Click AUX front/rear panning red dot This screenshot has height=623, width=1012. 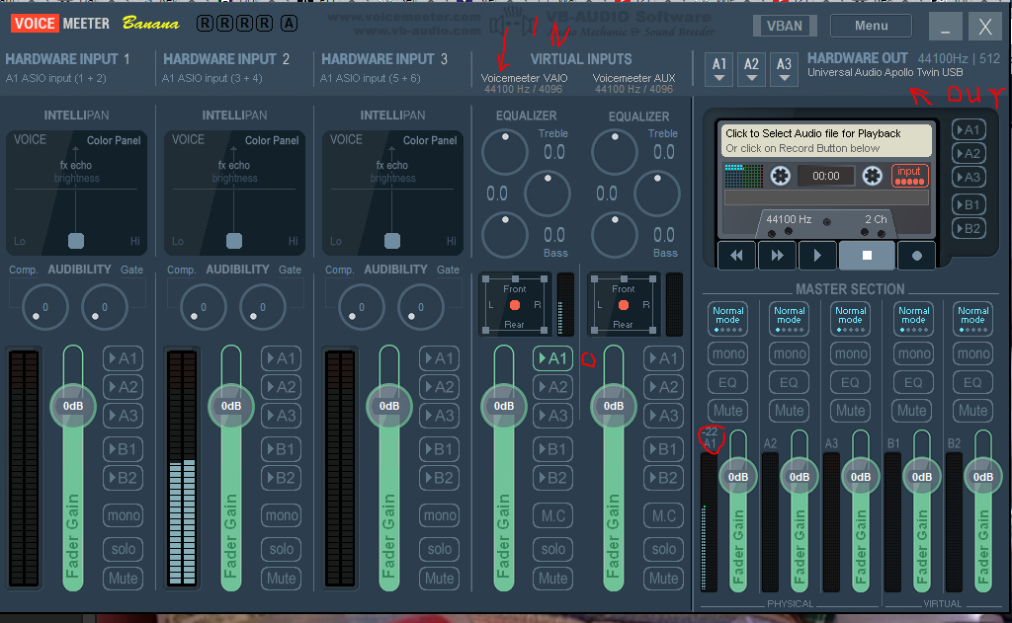click(624, 305)
